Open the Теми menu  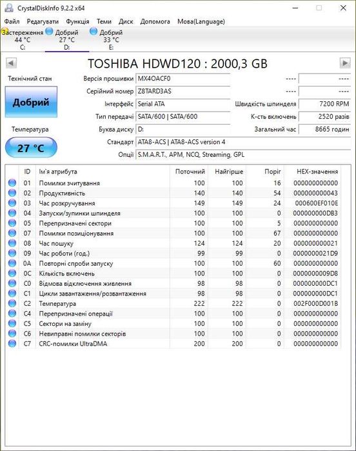(104, 21)
